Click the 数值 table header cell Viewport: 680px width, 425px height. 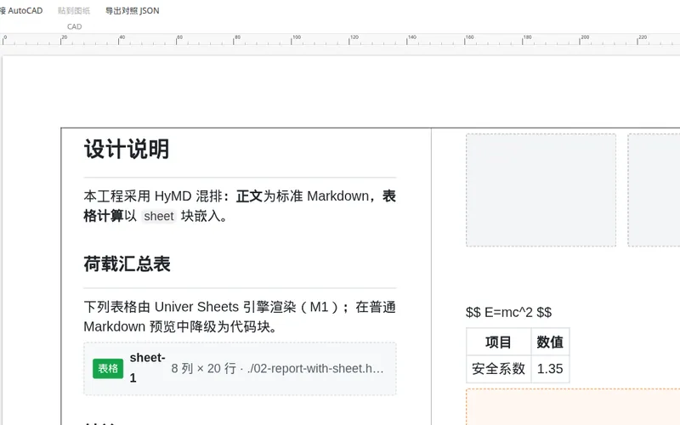click(x=550, y=342)
